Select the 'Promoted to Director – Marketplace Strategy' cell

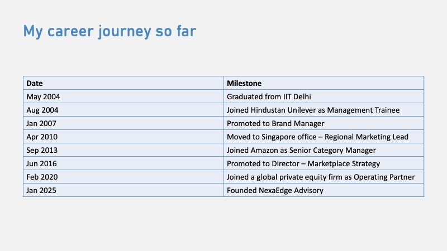tap(324, 163)
